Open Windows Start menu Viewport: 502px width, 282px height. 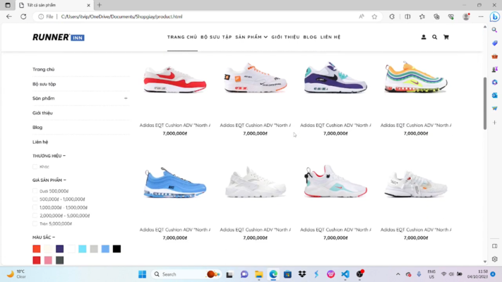tap(142, 274)
